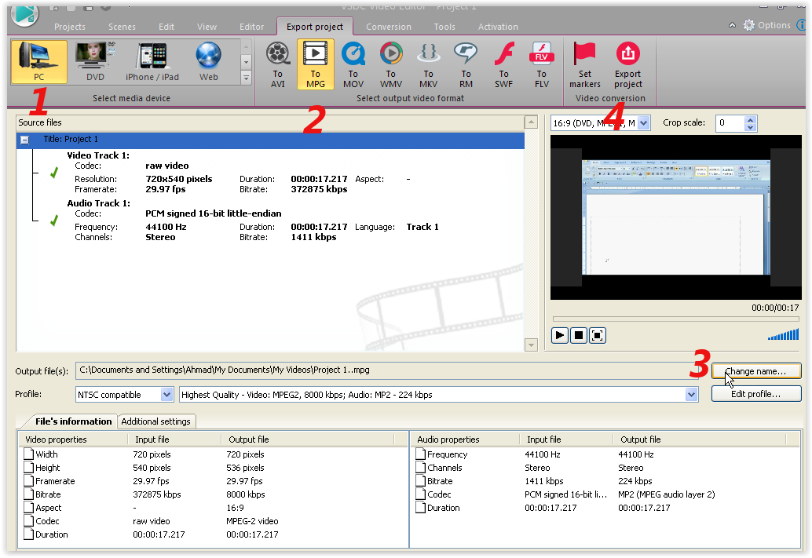
Task: Choose To AVI output format
Action: pyautogui.click(x=277, y=64)
